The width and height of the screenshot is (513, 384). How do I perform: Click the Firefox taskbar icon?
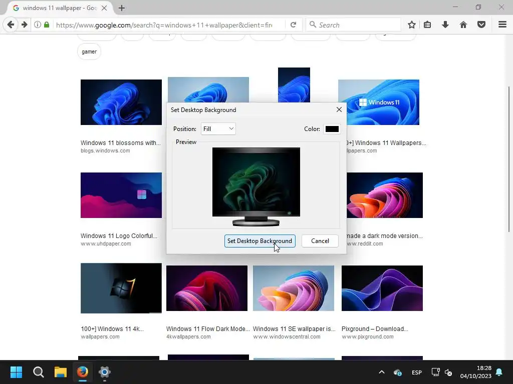coord(83,372)
